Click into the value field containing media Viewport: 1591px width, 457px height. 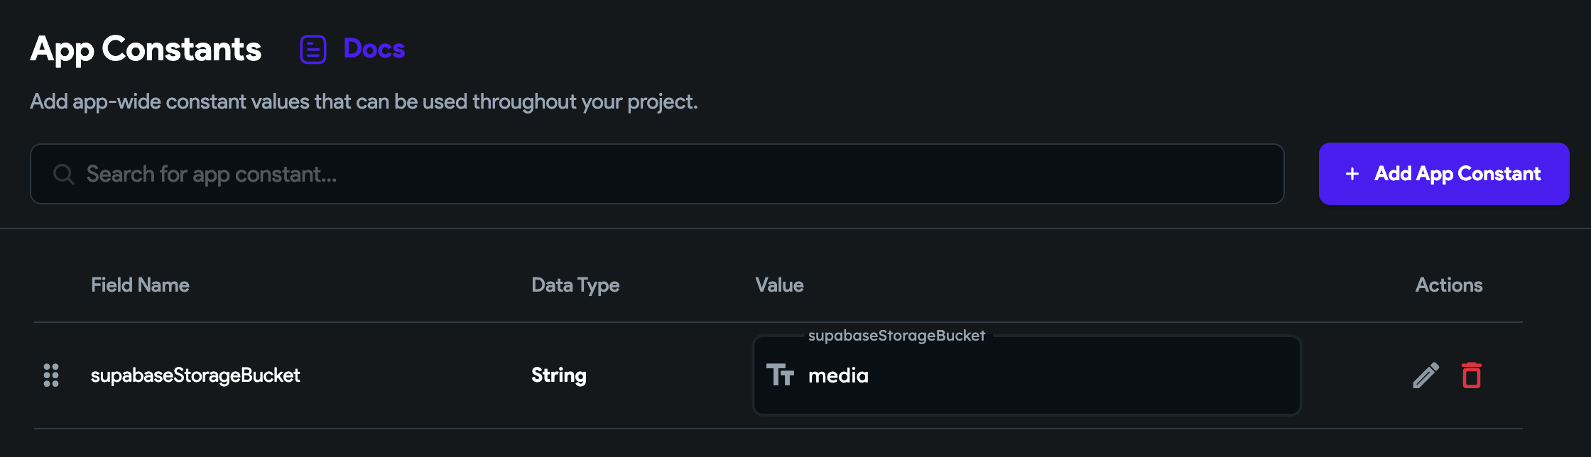(1065, 375)
